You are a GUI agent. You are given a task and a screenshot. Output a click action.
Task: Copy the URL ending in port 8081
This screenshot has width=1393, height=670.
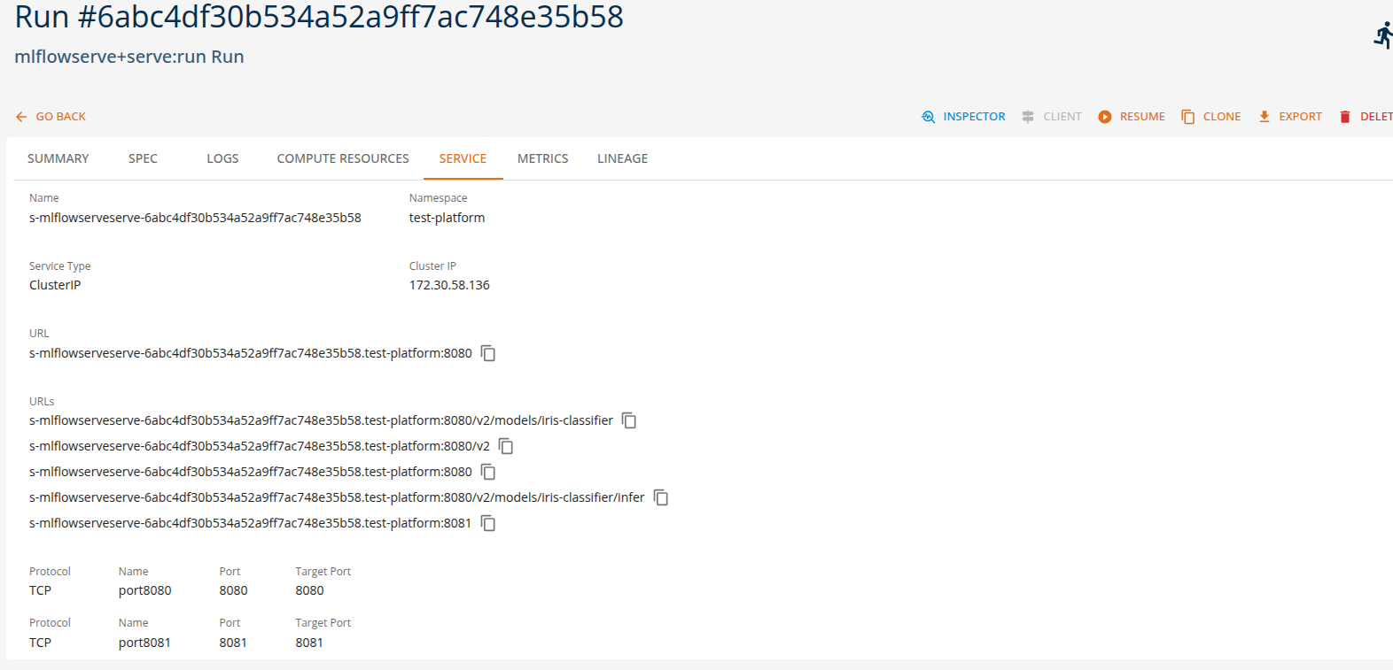click(x=488, y=523)
